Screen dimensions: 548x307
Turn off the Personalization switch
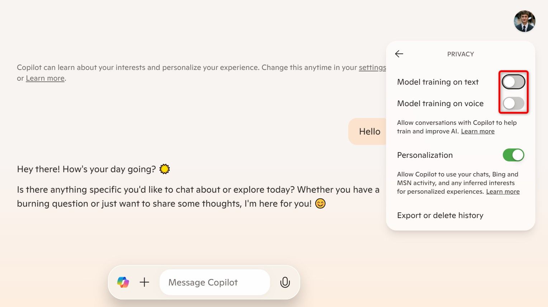(514, 155)
